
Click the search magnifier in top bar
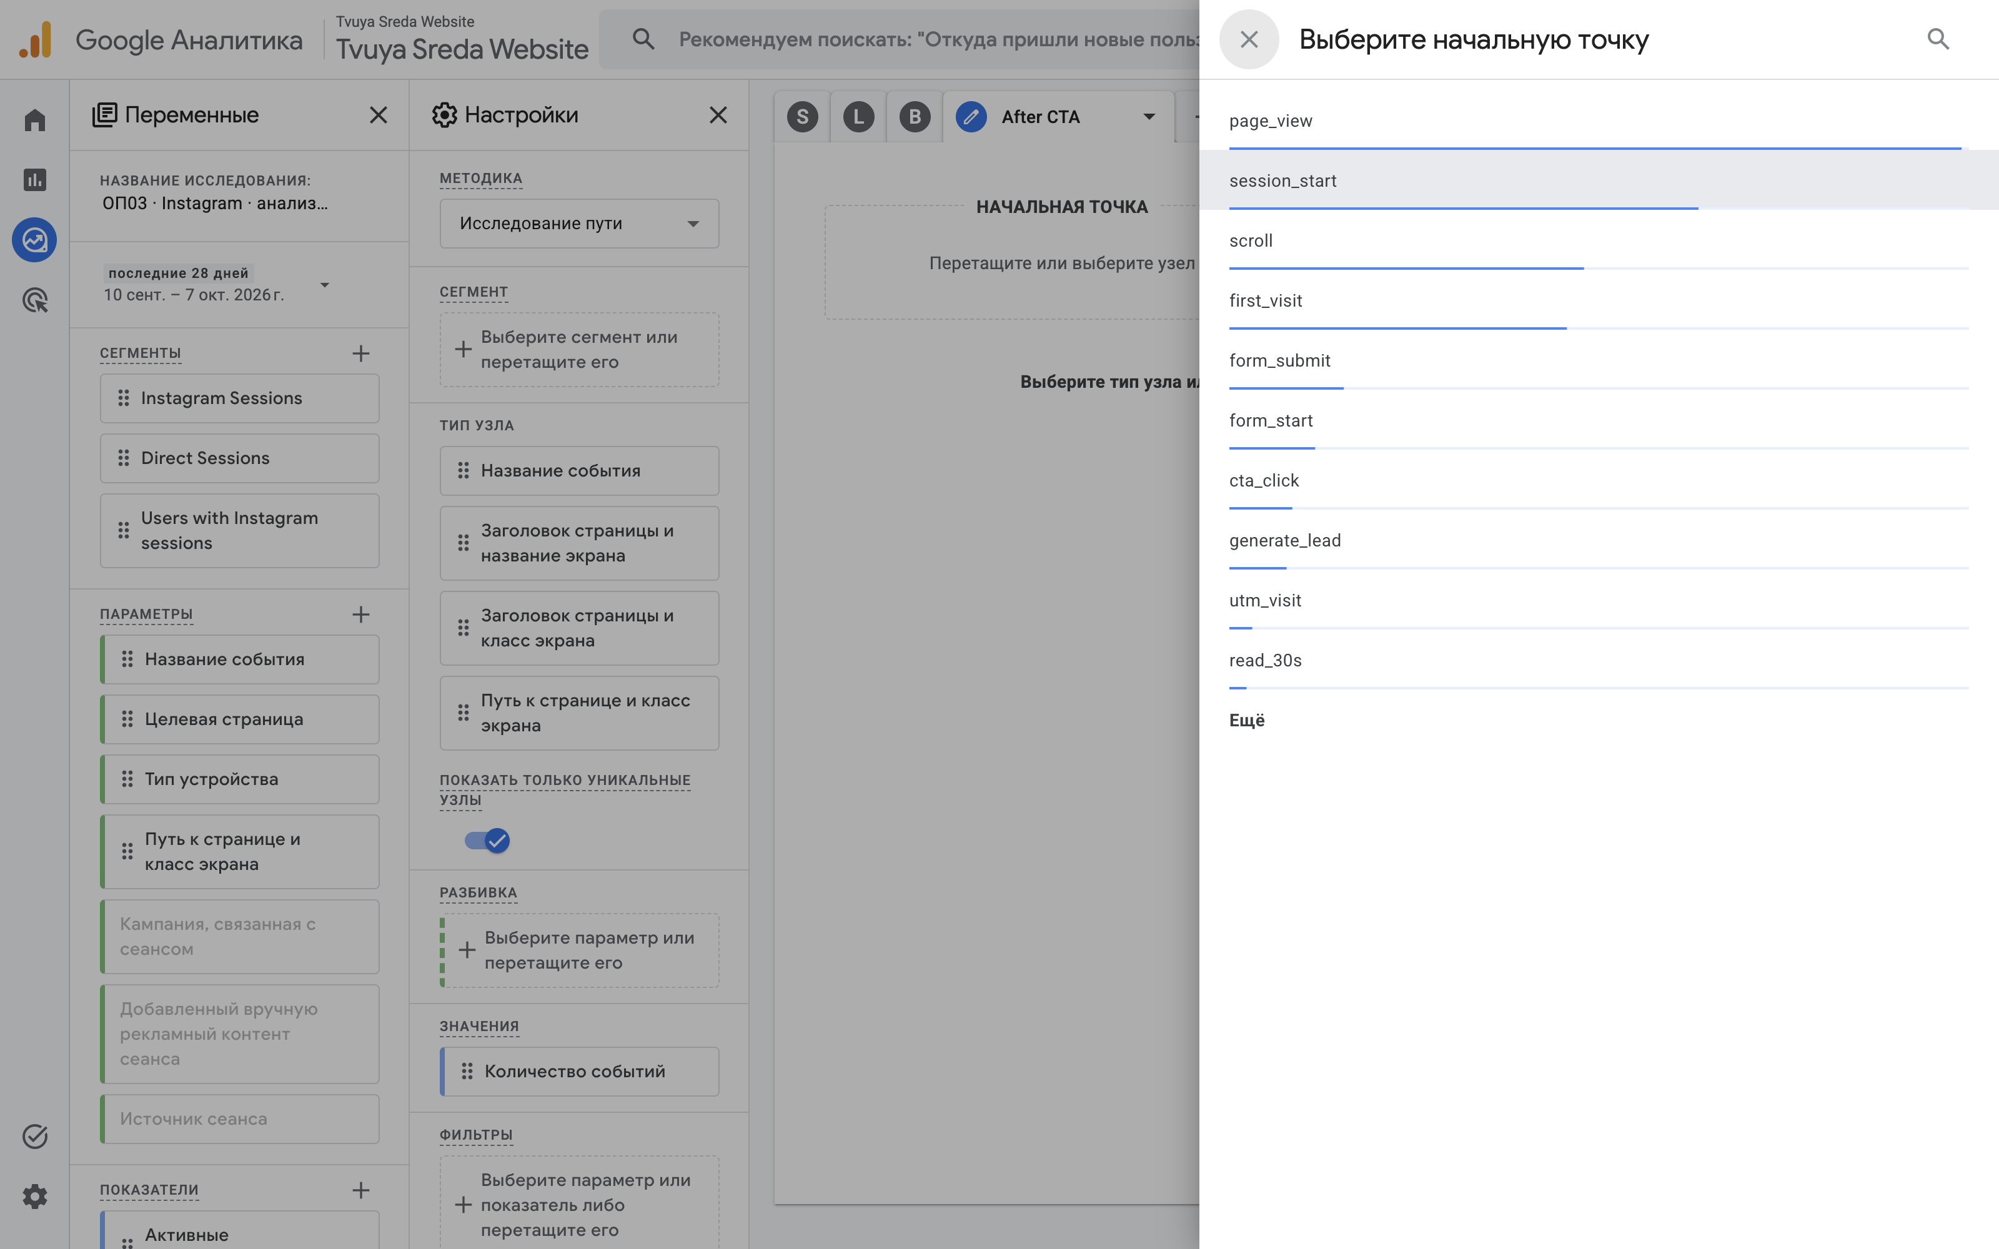click(643, 39)
